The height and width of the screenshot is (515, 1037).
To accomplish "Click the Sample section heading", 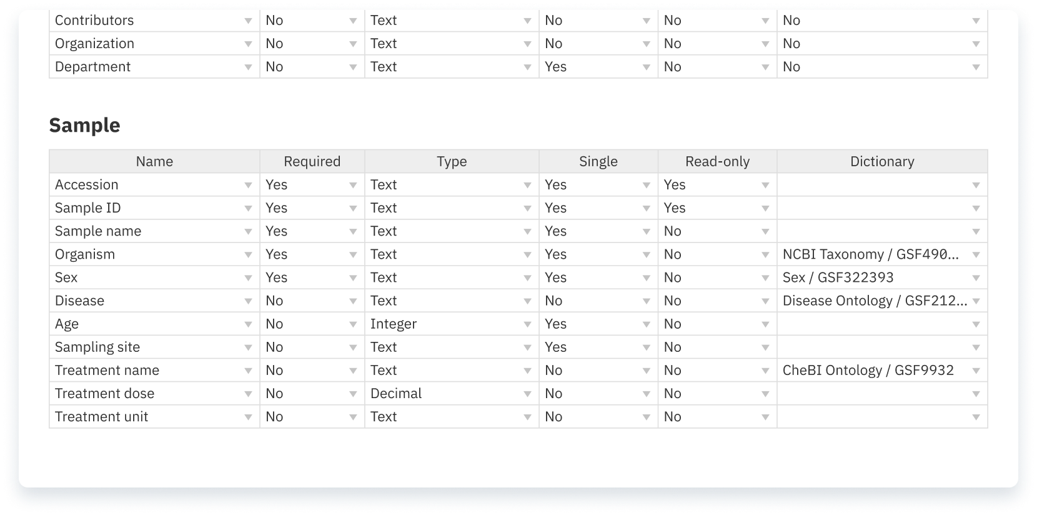I will [84, 125].
